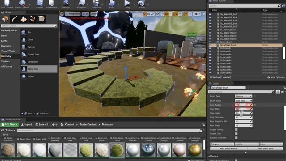Screen dimensions: 286x161
Task: Open the Lights category
Action: [x=4, y=41]
